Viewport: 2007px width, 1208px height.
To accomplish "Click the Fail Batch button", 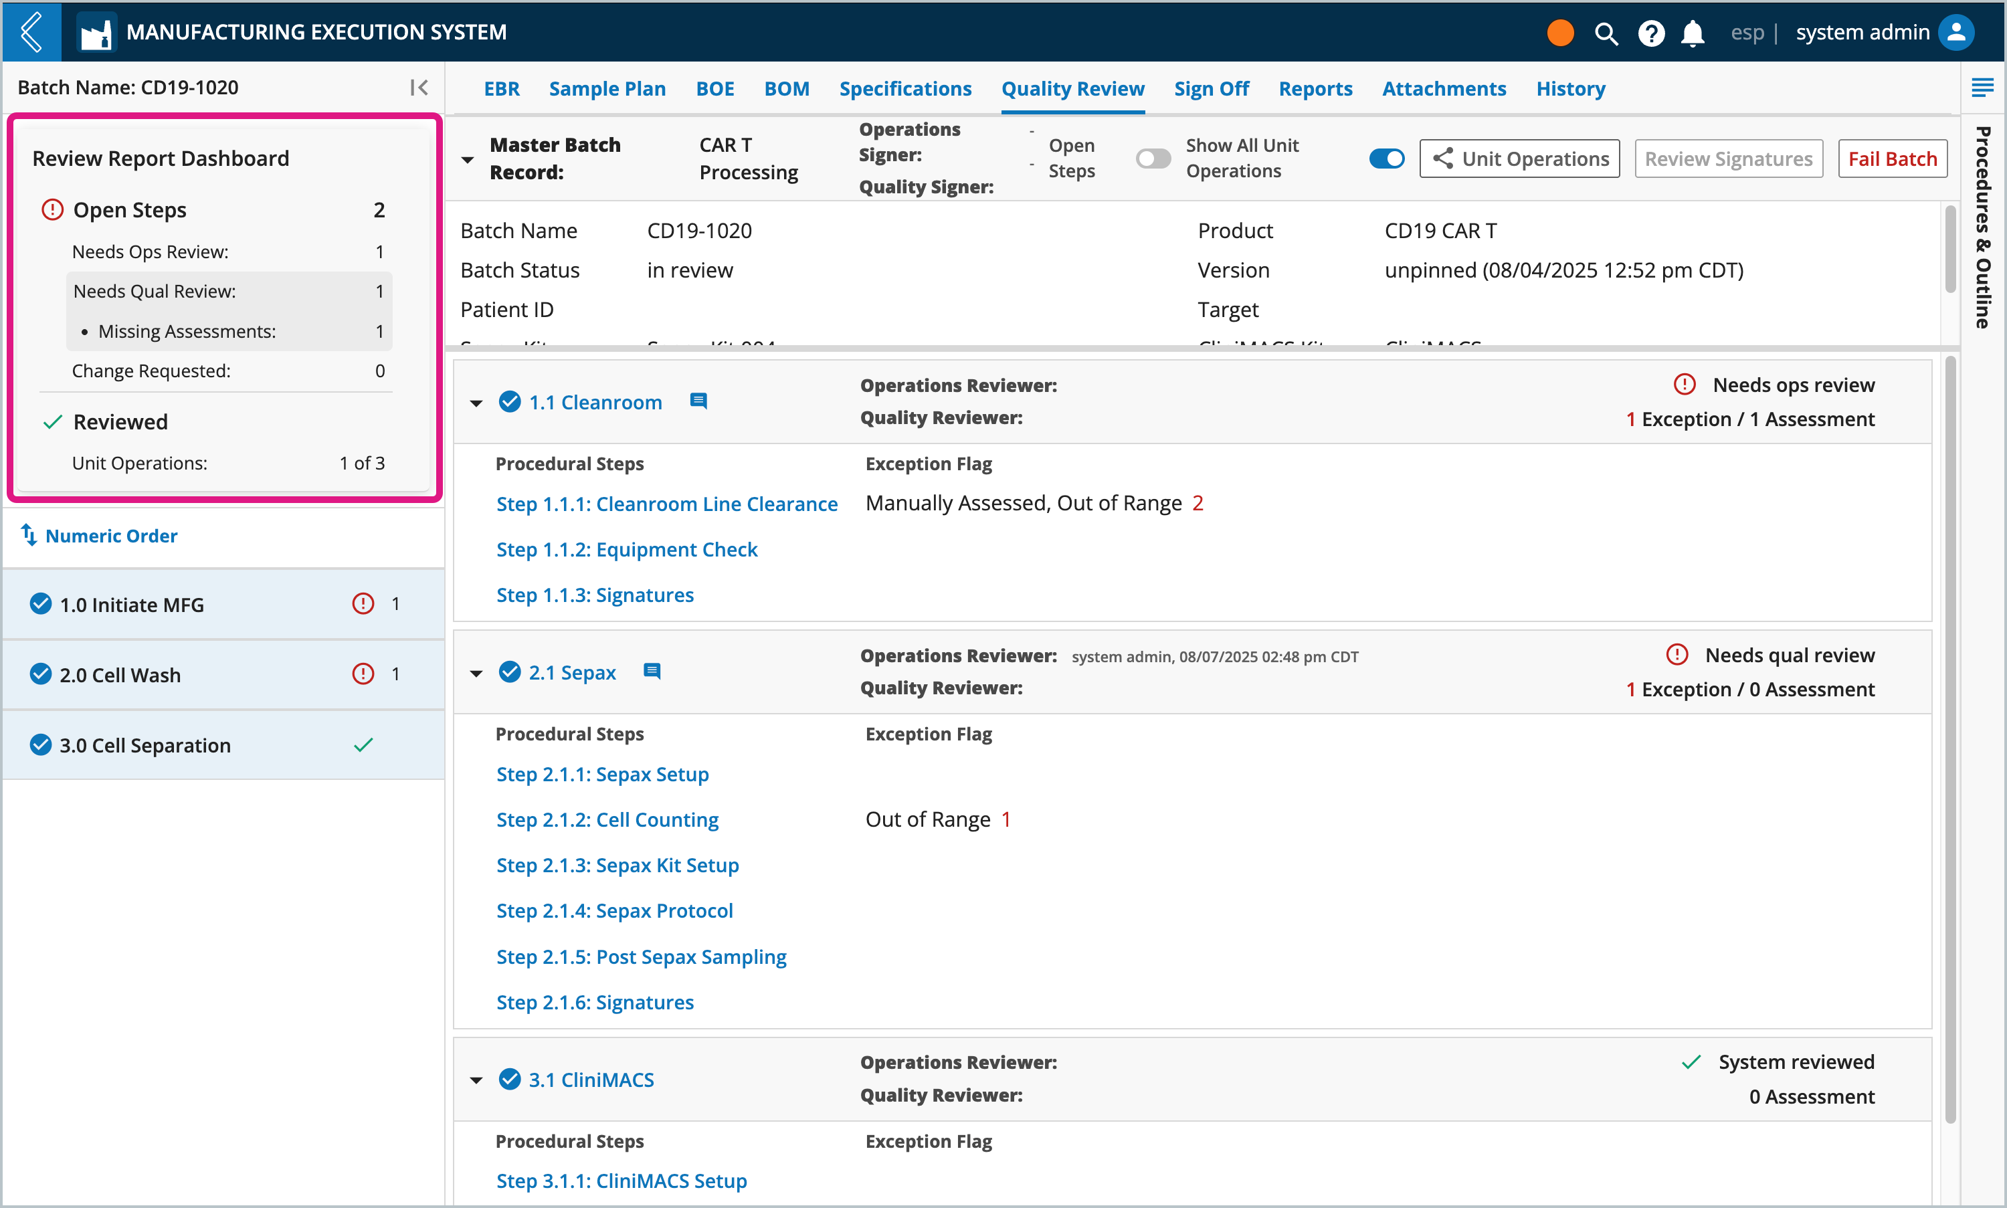I will point(1892,158).
